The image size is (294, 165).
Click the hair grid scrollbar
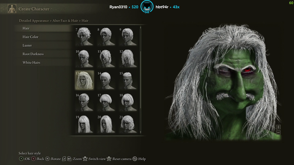(x=141, y=80)
